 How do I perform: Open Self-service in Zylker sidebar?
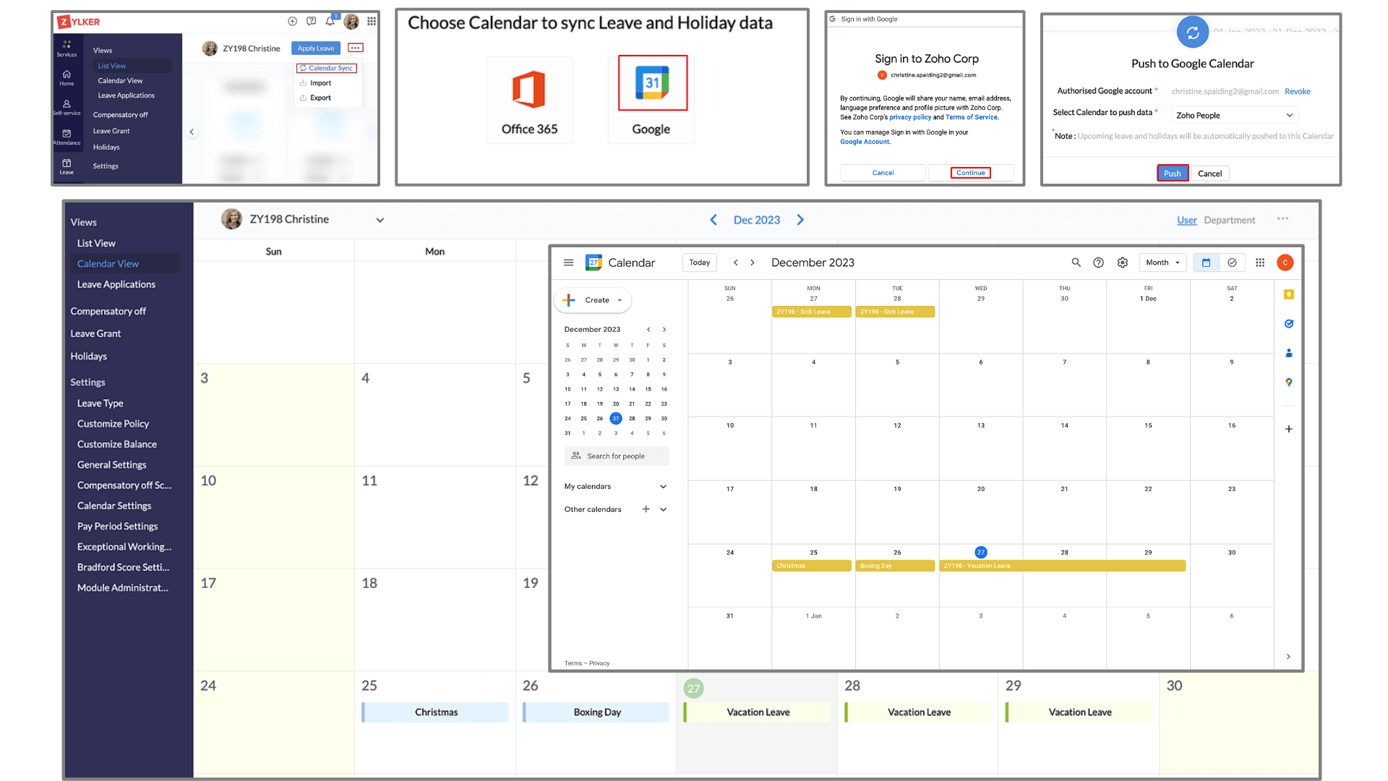point(67,108)
